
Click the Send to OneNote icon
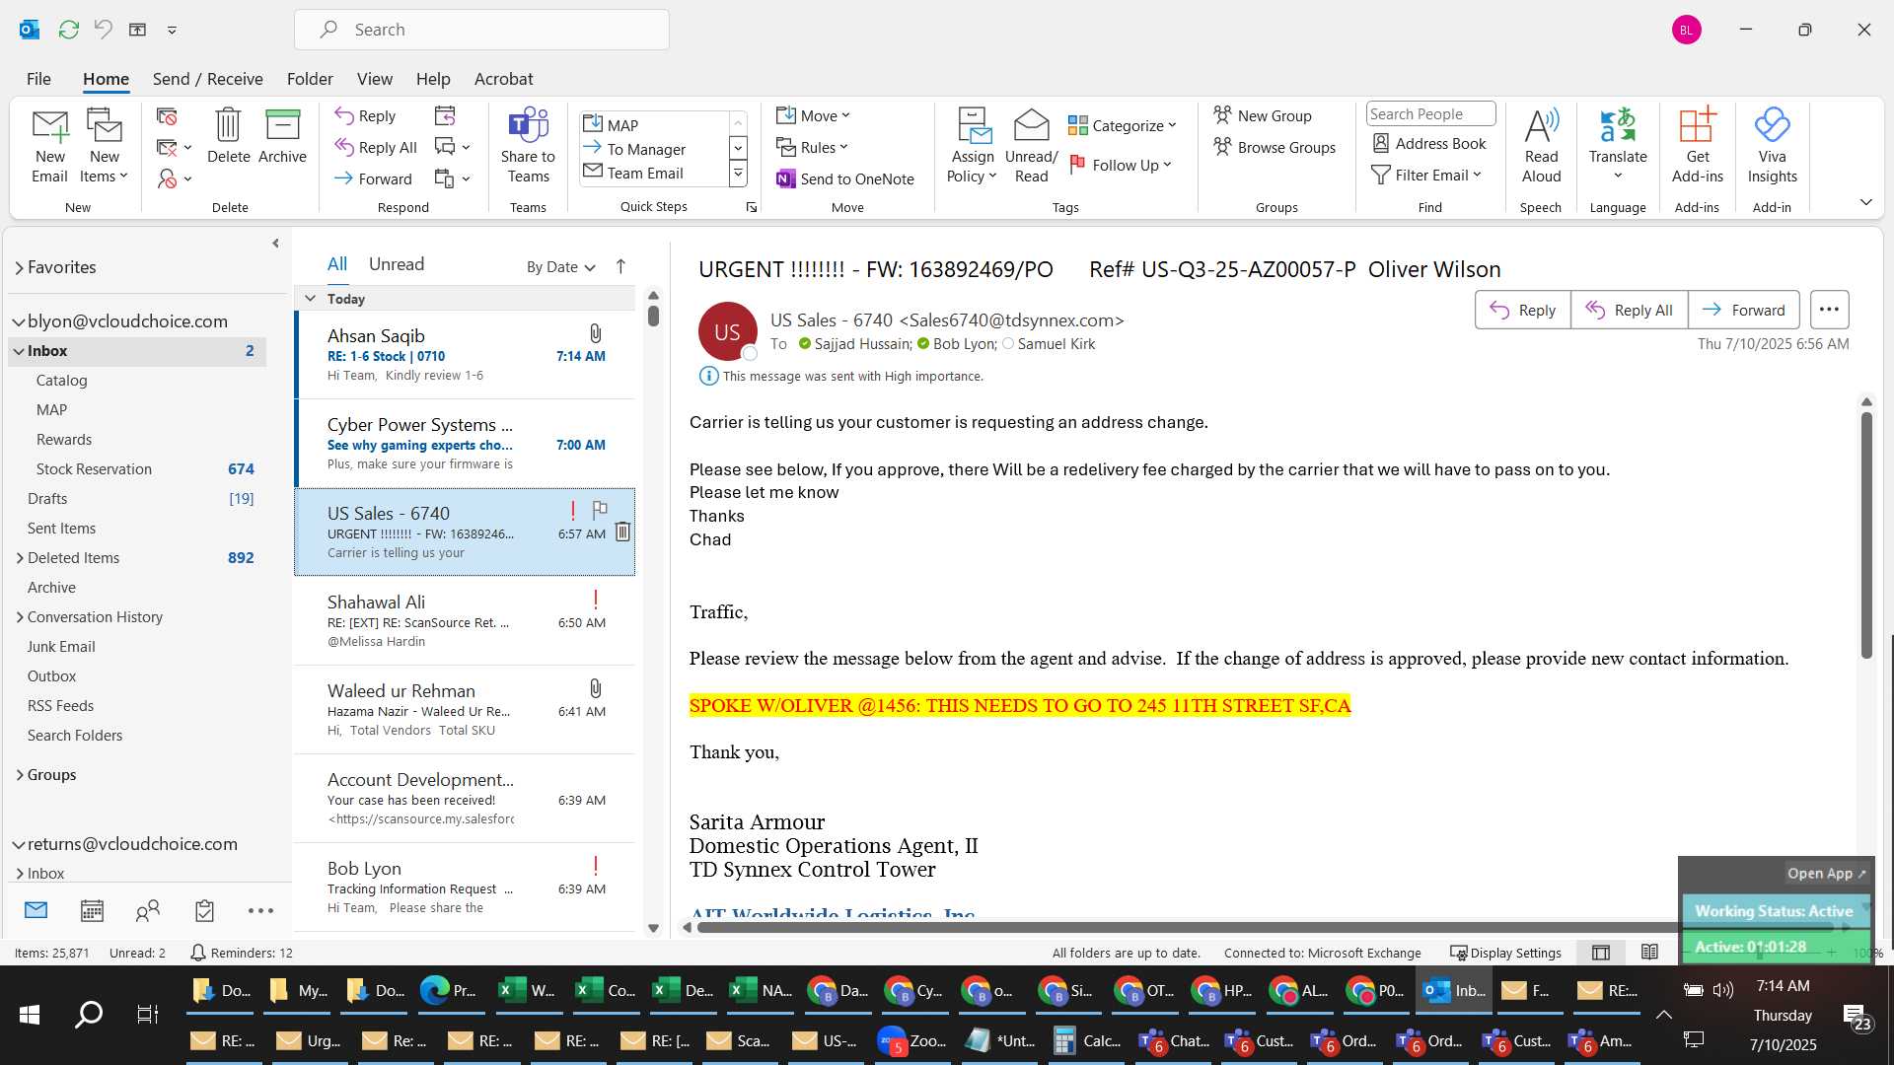(x=845, y=178)
